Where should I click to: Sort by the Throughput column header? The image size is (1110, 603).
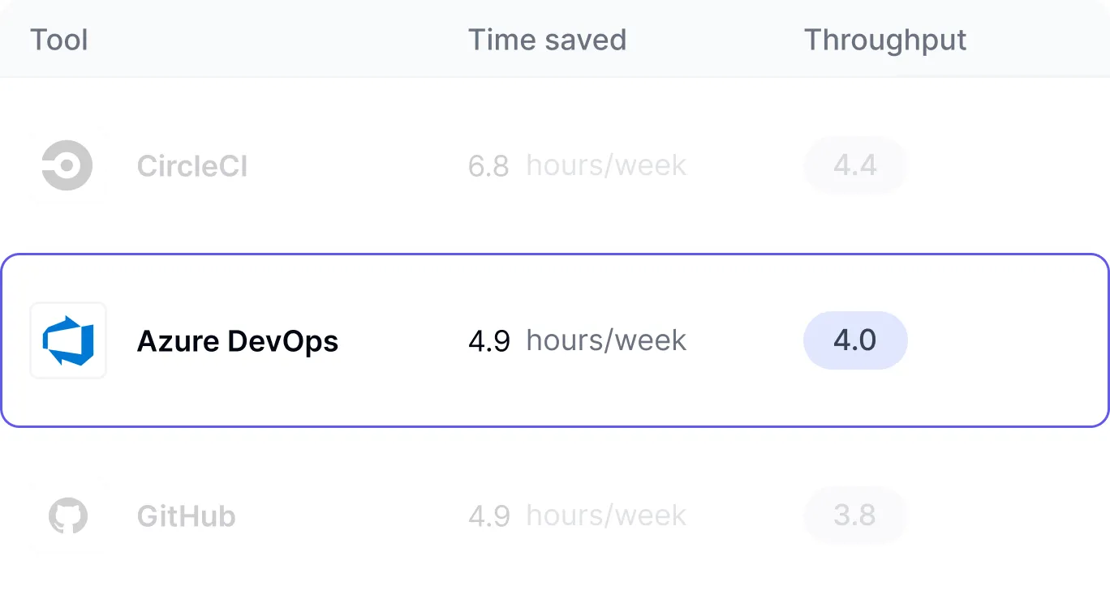(884, 40)
